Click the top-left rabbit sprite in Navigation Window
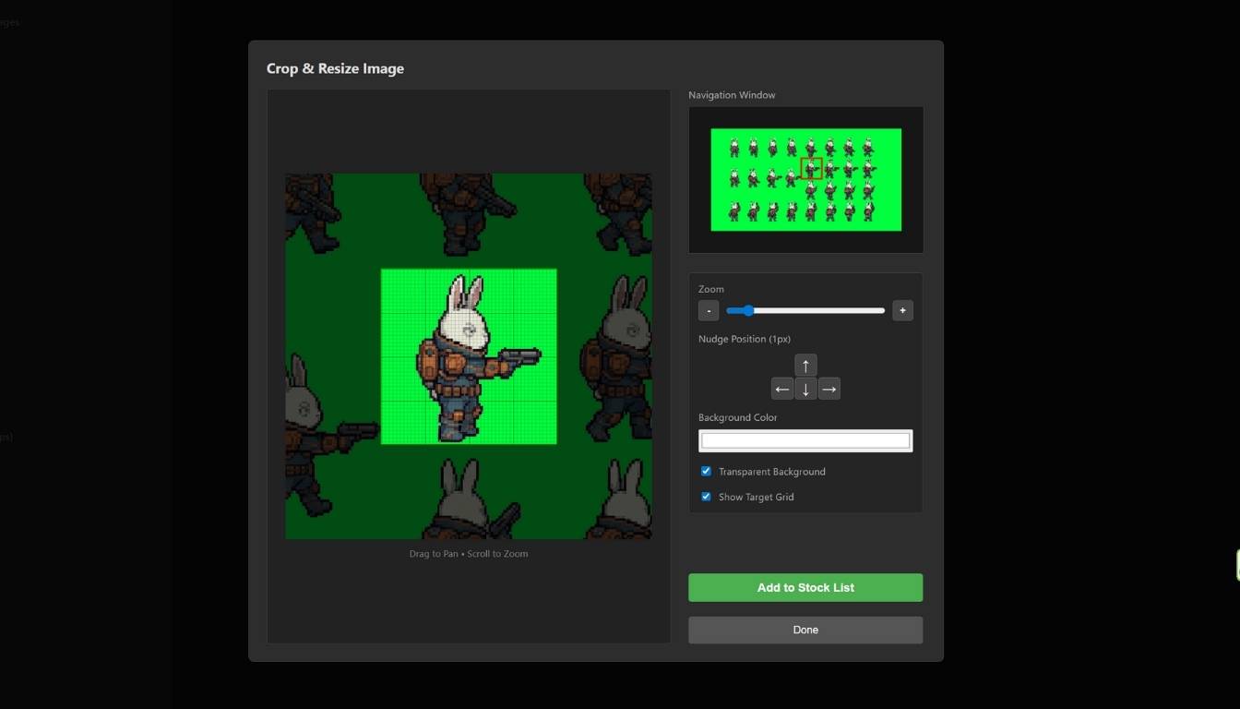 tap(734, 148)
